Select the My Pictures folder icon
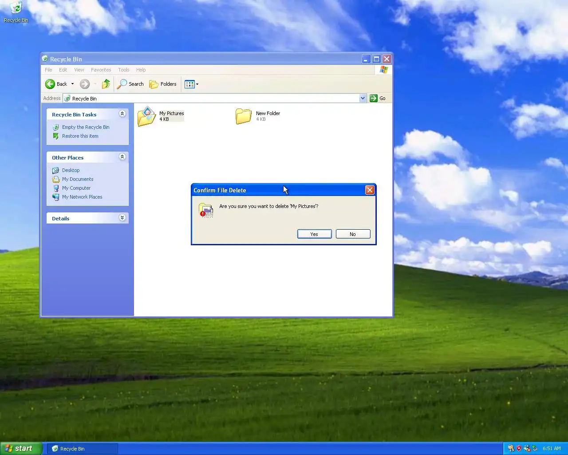Image resolution: width=568 pixels, height=455 pixels. [146, 116]
